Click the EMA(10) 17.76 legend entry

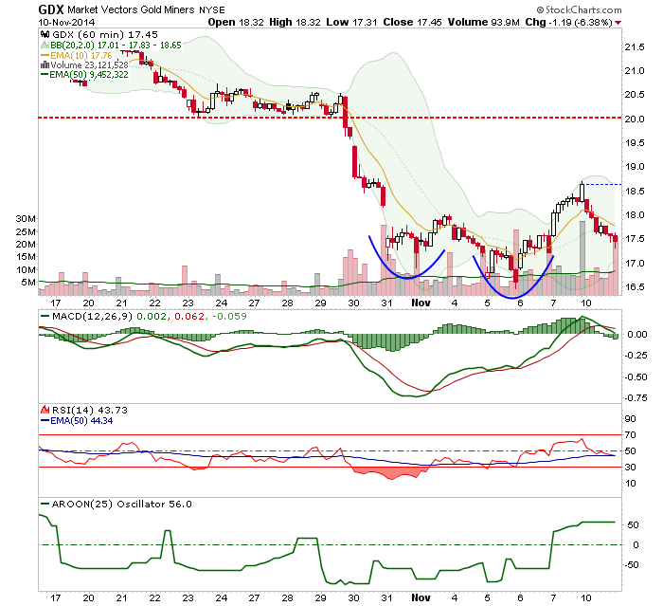(77, 55)
